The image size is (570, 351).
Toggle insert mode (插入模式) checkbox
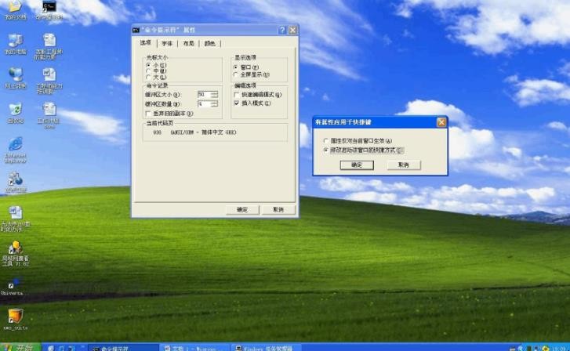pos(252,103)
